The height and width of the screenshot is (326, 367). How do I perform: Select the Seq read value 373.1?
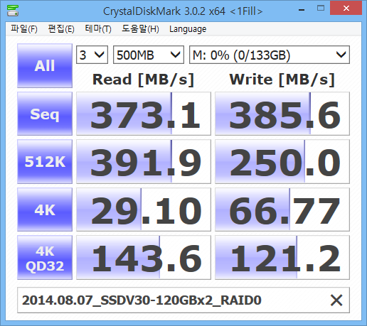coord(144,114)
